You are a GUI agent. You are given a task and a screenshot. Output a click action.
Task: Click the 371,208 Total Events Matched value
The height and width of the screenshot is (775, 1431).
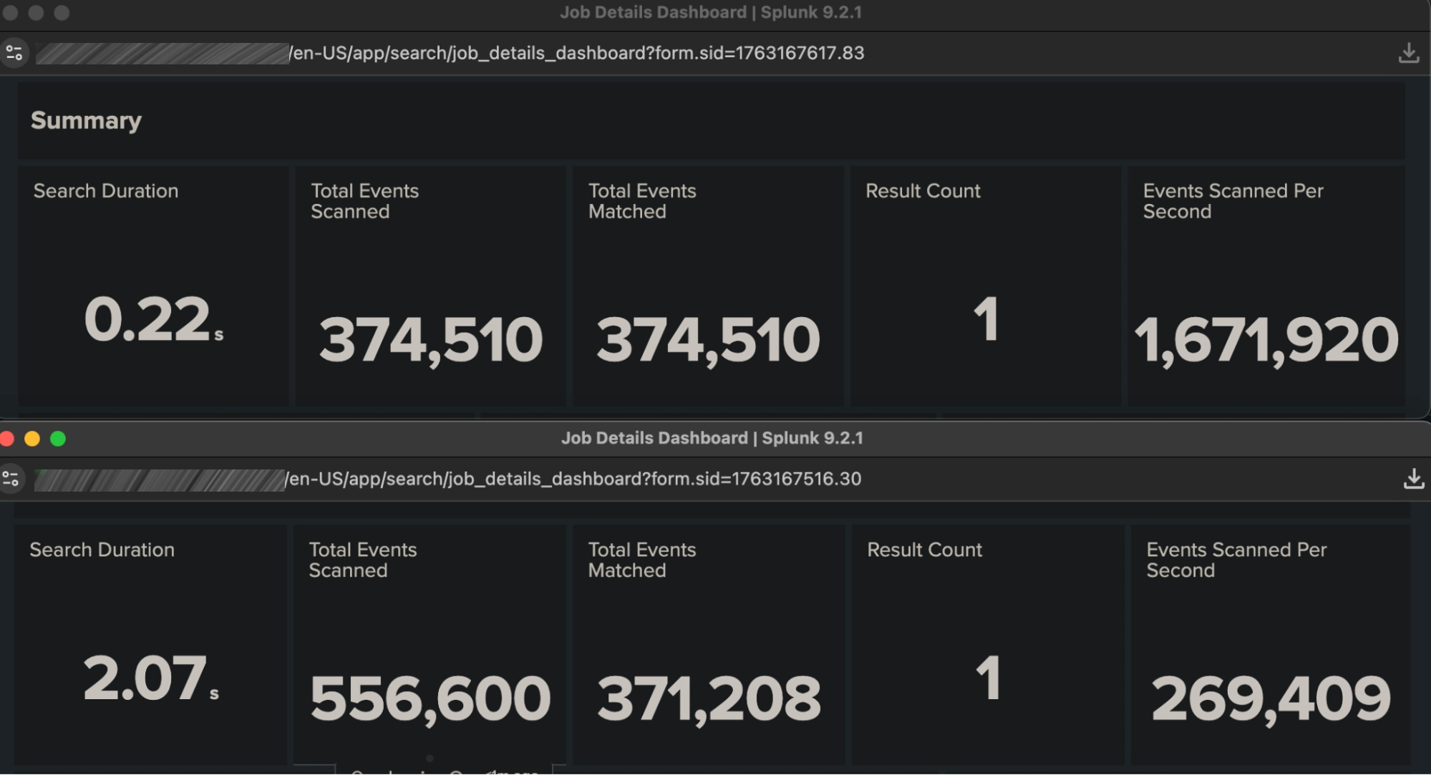[x=708, y=698]
